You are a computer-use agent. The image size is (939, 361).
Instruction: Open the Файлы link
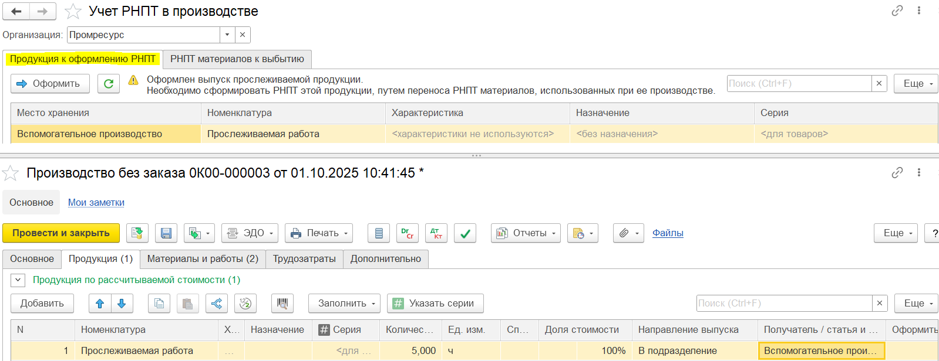[668, 233]
